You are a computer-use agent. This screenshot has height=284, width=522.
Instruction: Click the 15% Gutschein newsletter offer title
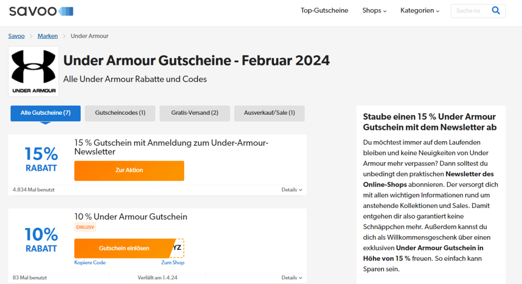pos(171,147)
